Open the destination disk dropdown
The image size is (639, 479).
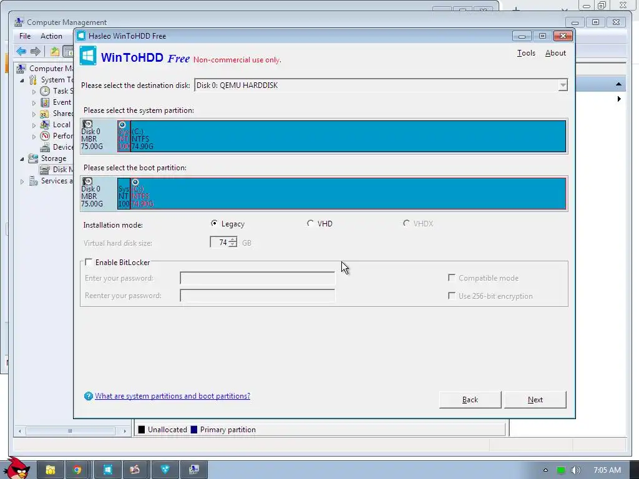click(562, 85)
